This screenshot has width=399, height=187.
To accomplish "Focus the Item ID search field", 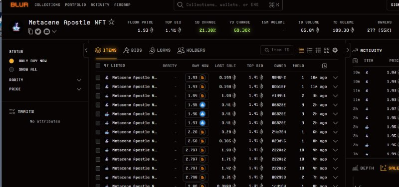I will [277, 50].
